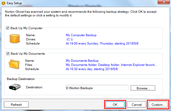
Task: Open My Documents Backup name link
Action: point(82,60)
